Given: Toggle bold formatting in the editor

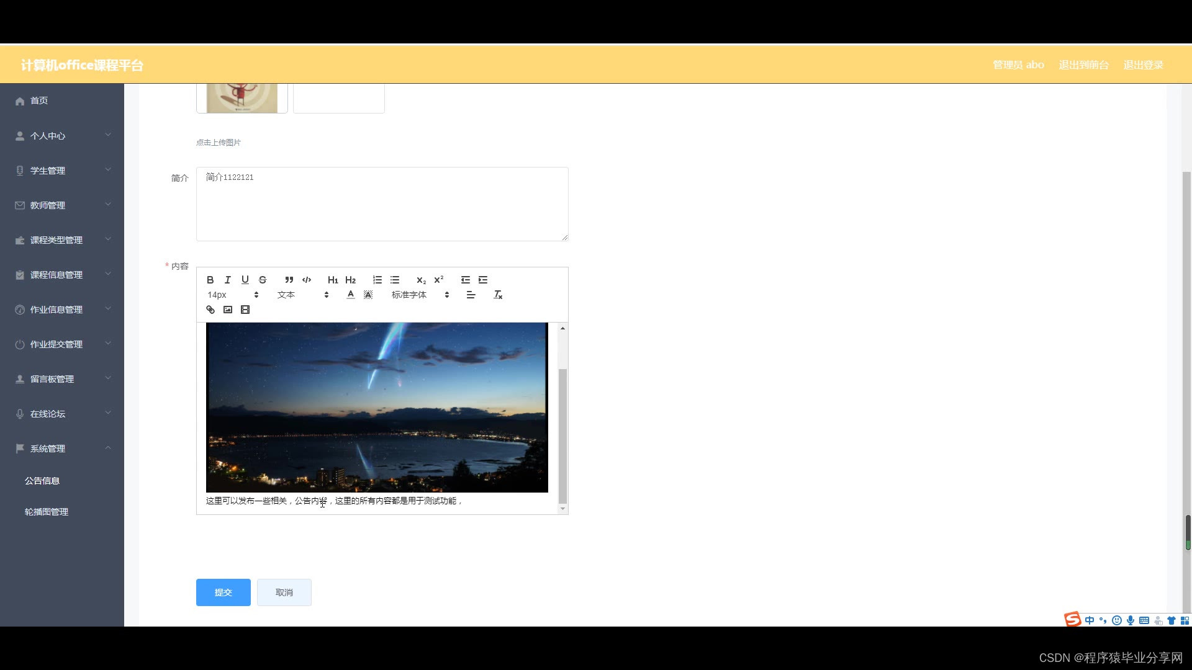Looking at the screenshot, I should click(210, 280).
